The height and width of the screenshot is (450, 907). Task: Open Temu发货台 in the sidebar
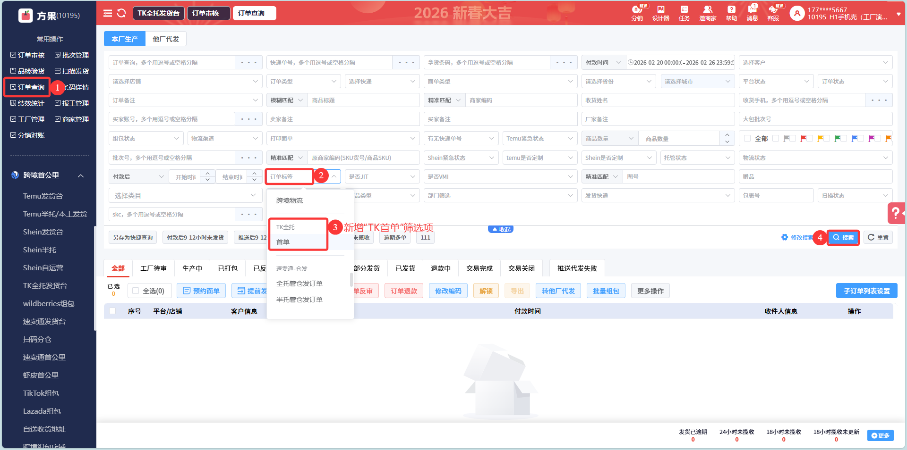(x=43, y=196)
